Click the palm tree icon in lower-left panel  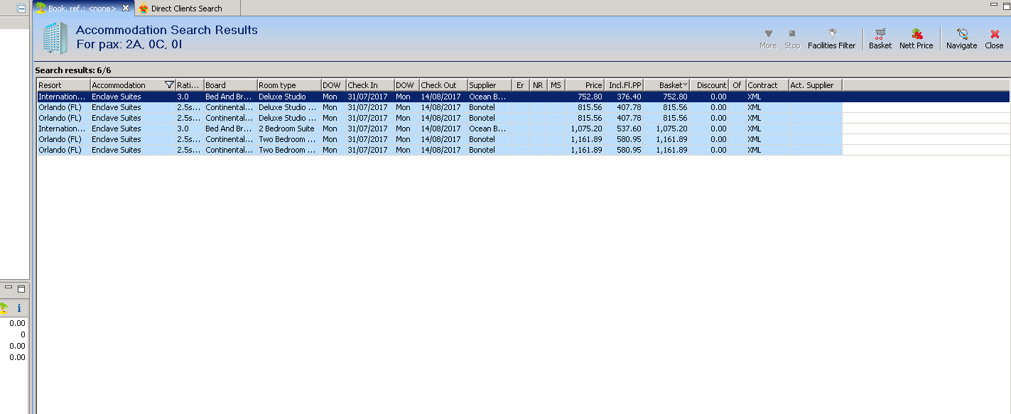tap(4, 308)
